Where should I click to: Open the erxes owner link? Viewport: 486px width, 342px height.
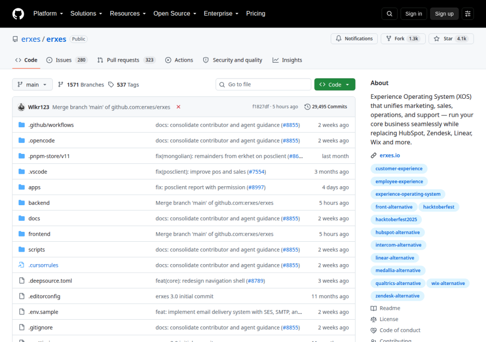31,39
